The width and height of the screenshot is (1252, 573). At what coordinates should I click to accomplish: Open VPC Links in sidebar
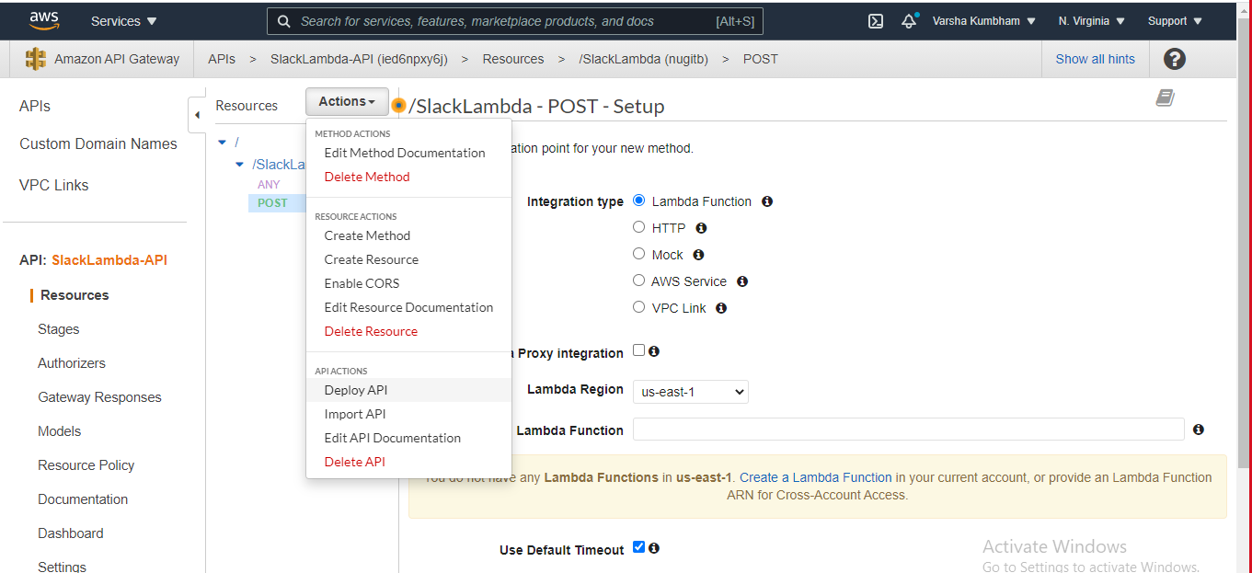[54, 185]
